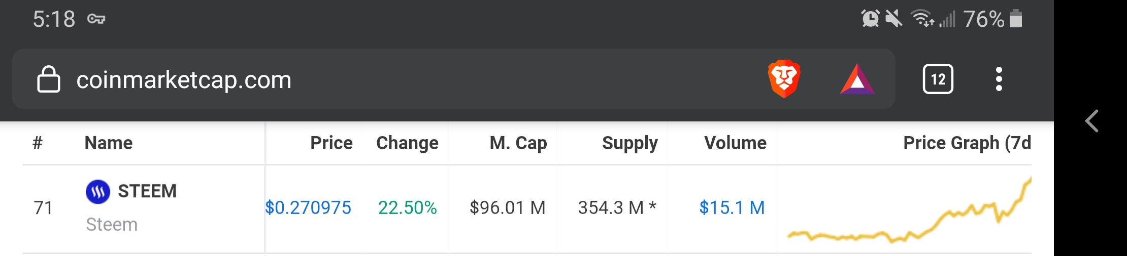Tap the muted sound status icon
Viewport: 1127px width, 256px height.
893,19
